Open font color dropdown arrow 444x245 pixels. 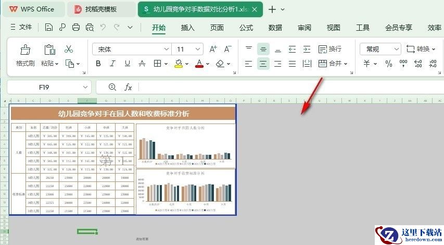208,64
